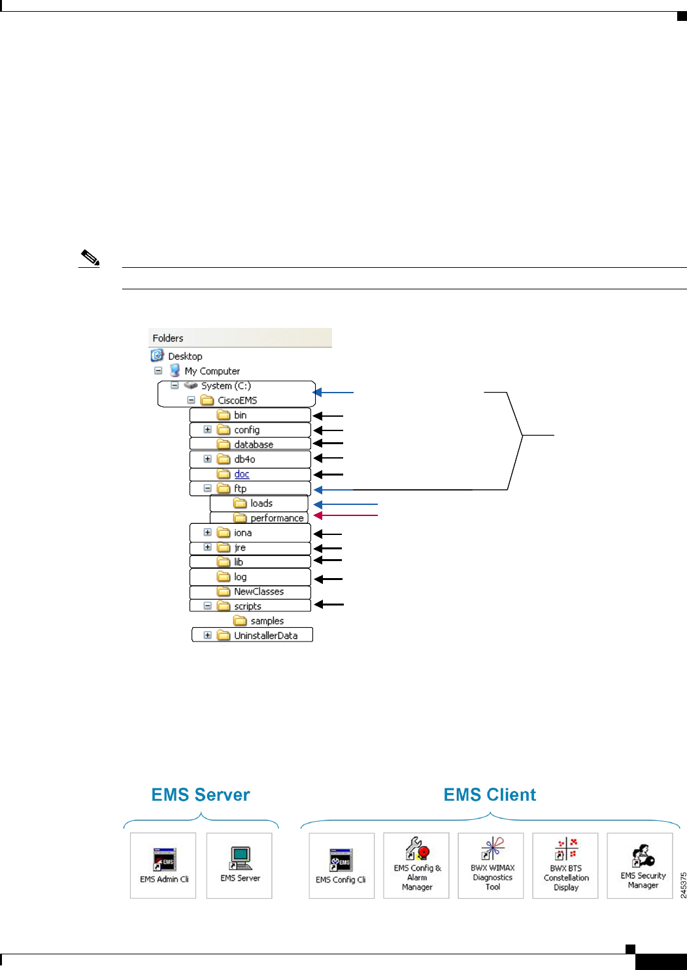Launch EMS Security Manager icon
Screen dimensions: 687x970
click(643, 856)
